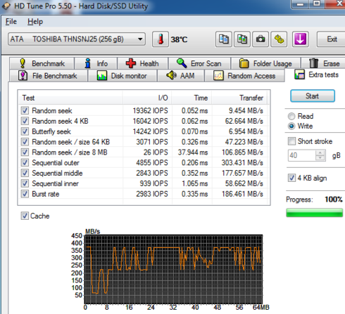Open options via the yellow tools icon
This screenshot has height=314, width=345.
pyautogui.click(x=279, y=39)
